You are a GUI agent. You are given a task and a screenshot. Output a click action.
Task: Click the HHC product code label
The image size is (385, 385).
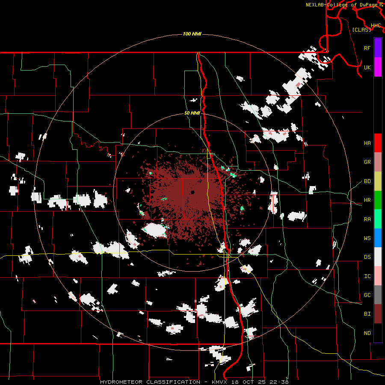pos(376,26)
